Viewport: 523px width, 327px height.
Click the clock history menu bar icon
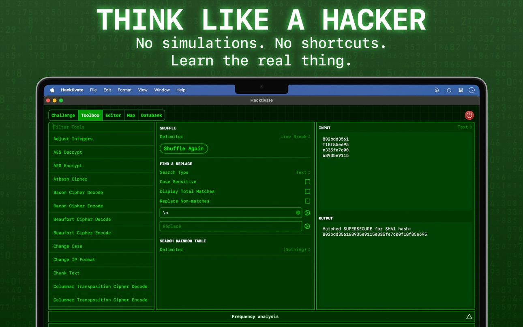click(x=449, y=90)
